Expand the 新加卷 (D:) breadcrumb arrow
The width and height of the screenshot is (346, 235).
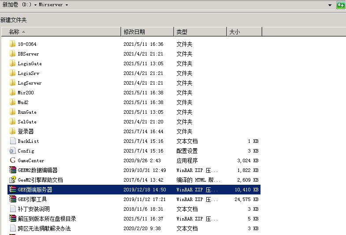35,5
